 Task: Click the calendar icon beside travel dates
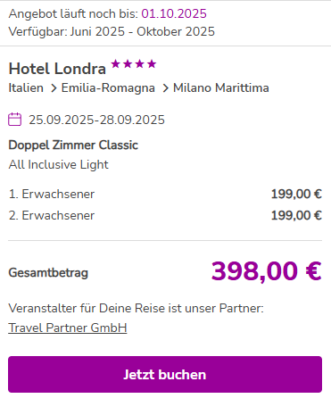(x=14, y=120)
